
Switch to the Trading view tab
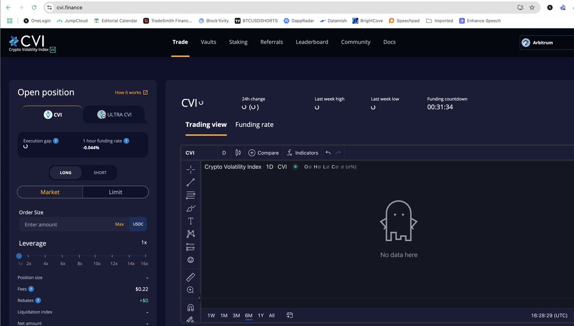point(206,125)
